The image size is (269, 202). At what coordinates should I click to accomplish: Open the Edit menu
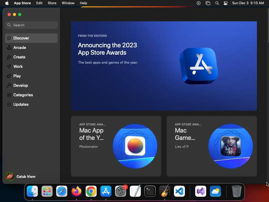coord(39,3)
